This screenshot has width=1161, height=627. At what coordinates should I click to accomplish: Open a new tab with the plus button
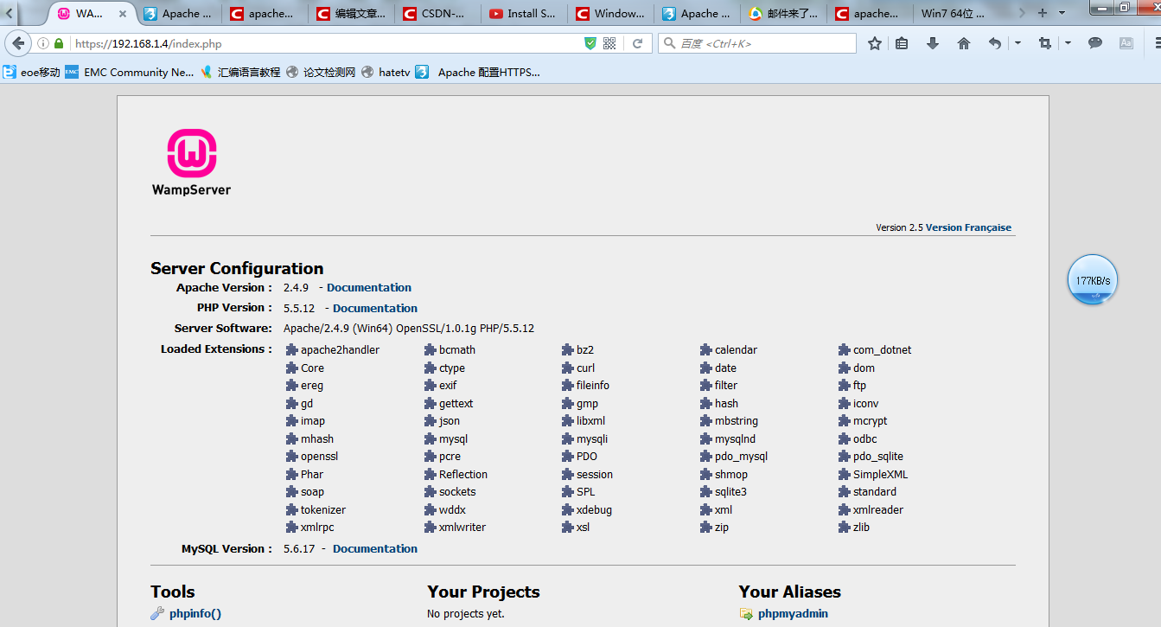pyautogui.click(x=1043, y=13)
